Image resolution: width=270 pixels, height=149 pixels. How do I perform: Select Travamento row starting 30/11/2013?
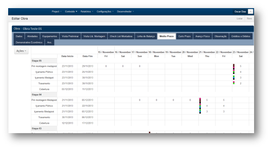[x=44, y=117]
